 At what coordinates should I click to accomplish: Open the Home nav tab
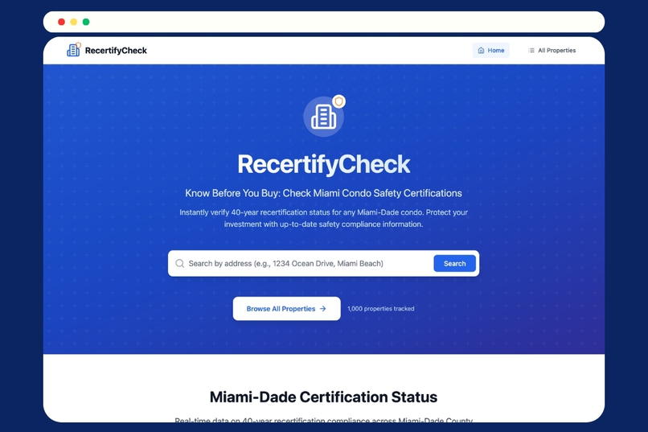pos(491,51)
